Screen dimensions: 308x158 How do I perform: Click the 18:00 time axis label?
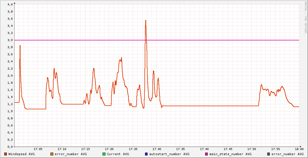299,149
